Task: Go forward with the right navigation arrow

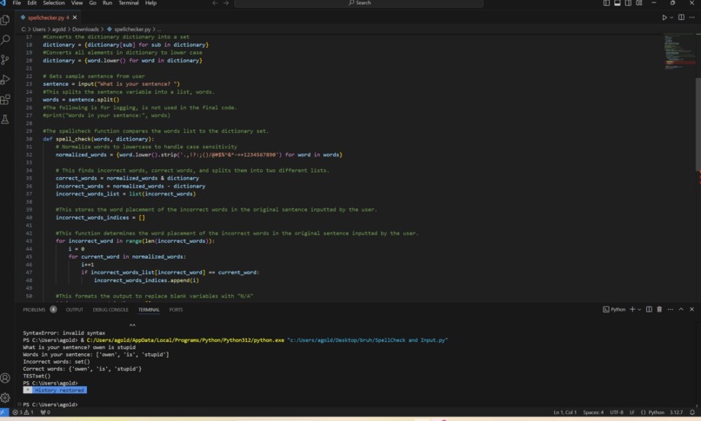Action: [x=226, y=3]
